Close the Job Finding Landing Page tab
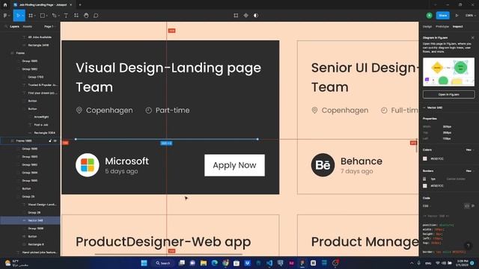Viewport: 479px width, 269px height. [x=71, y=5]
